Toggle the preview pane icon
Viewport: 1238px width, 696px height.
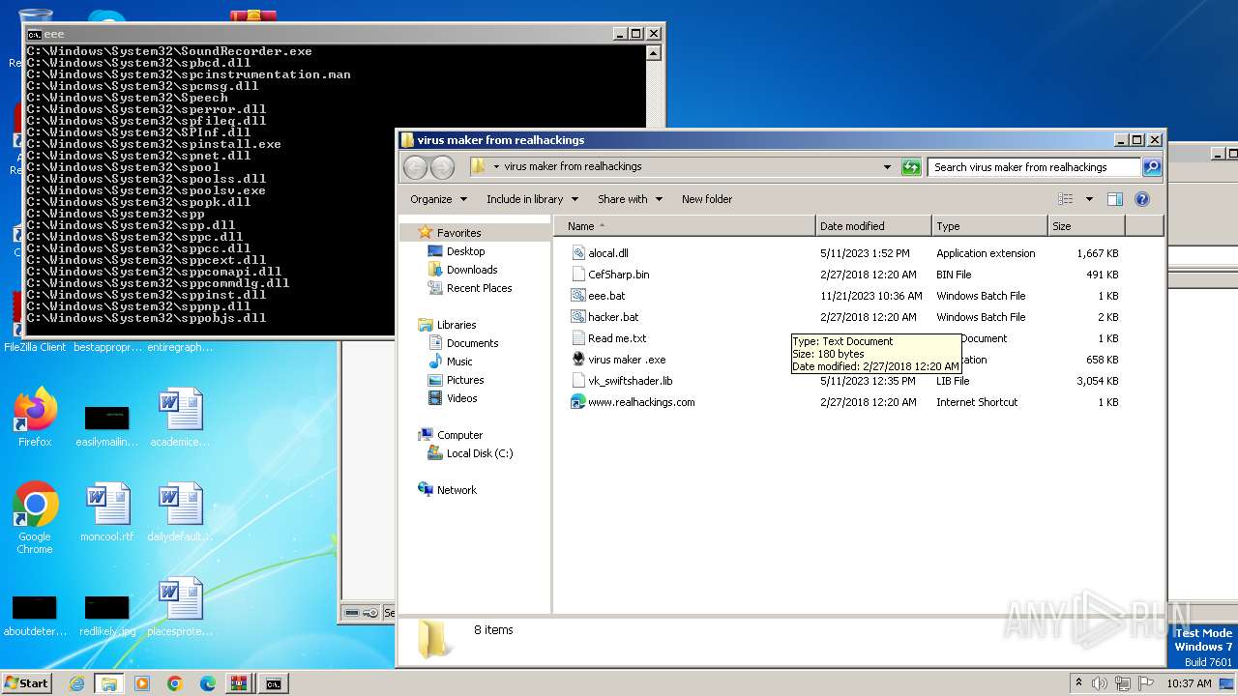click(1114, 199)
